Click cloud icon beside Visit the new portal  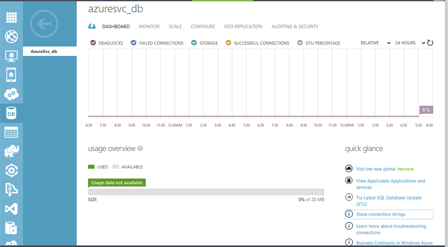pyautogui.click(x=349, y=168)
